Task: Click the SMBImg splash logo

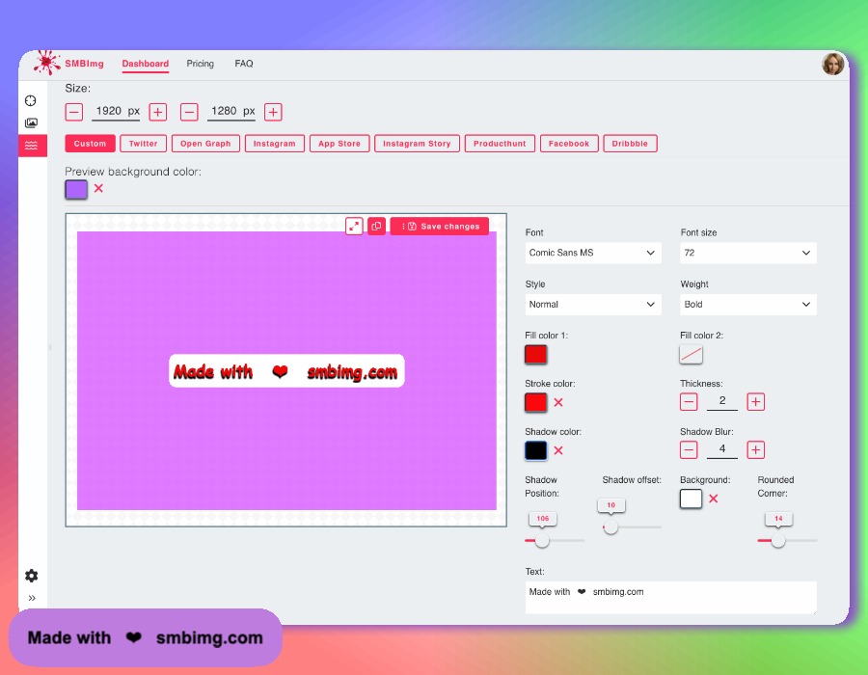Action: tap(46, 63)
